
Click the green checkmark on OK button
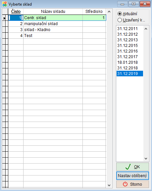point(128,167)
